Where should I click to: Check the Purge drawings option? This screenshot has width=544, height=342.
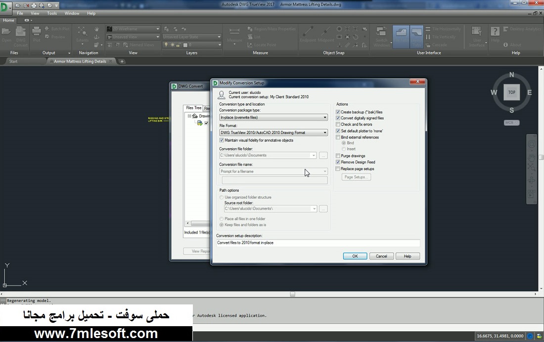(x=338, y=156)
